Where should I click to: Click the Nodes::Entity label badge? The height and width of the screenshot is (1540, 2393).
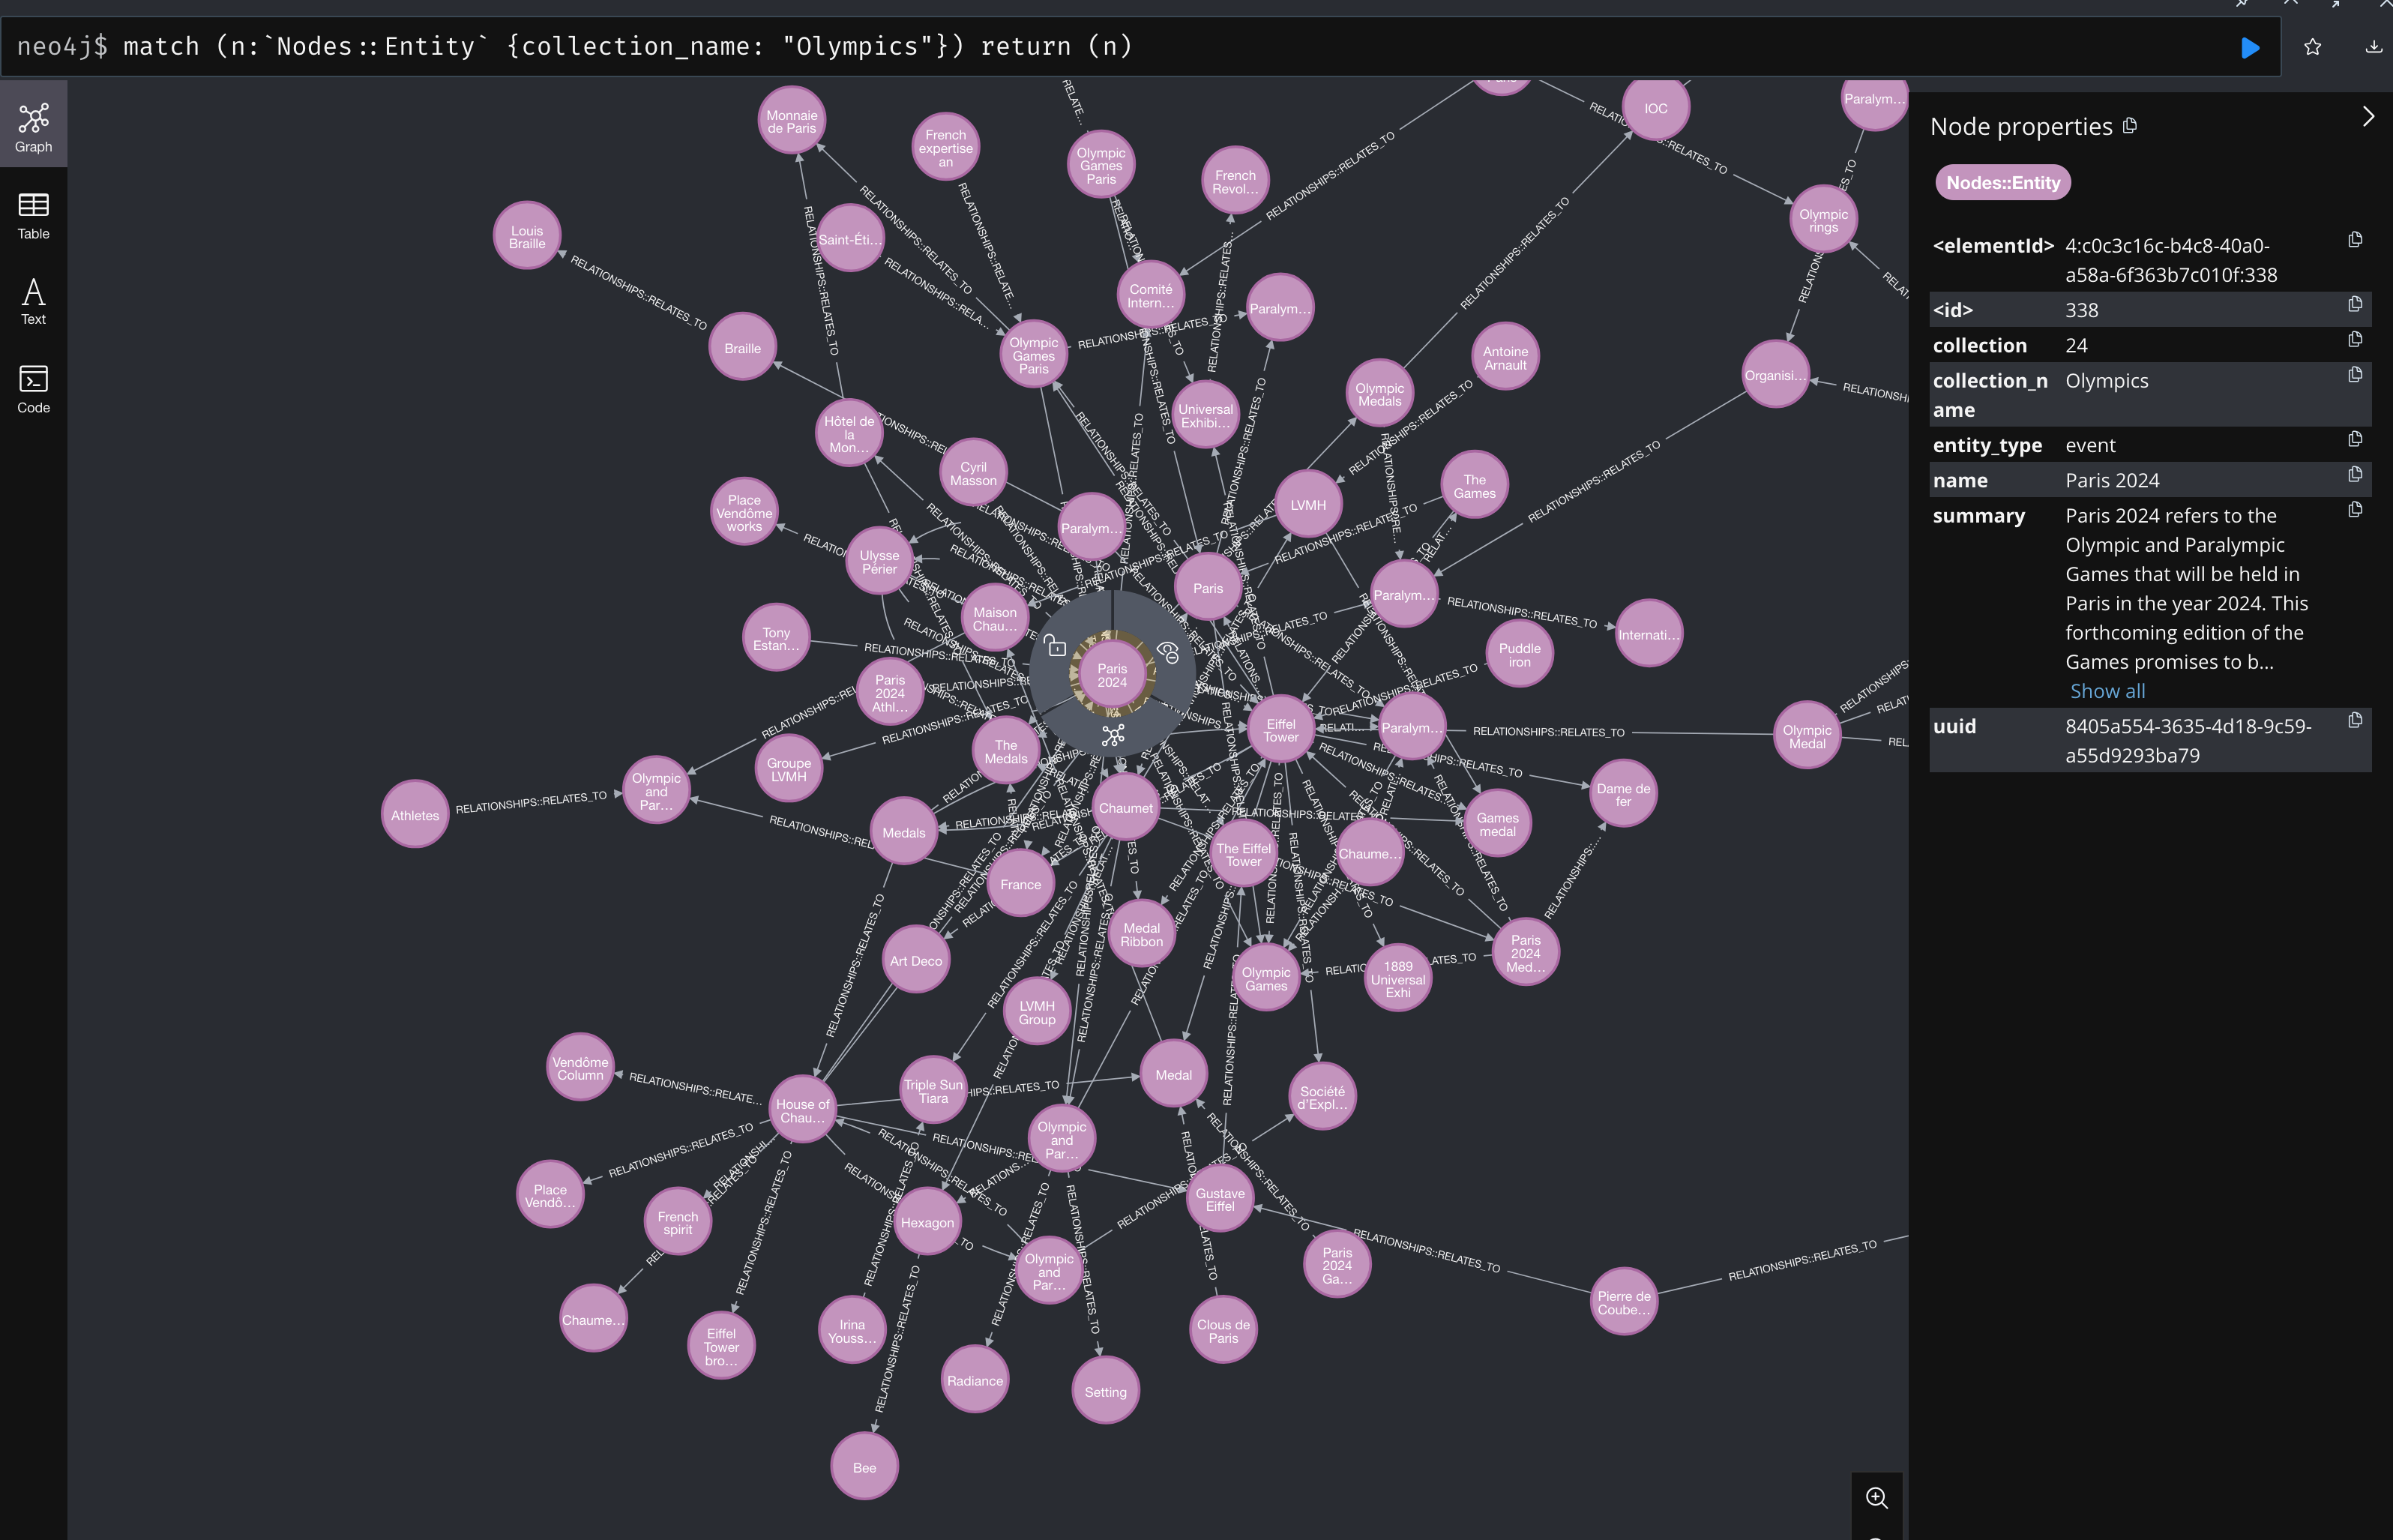(2002, 183)
